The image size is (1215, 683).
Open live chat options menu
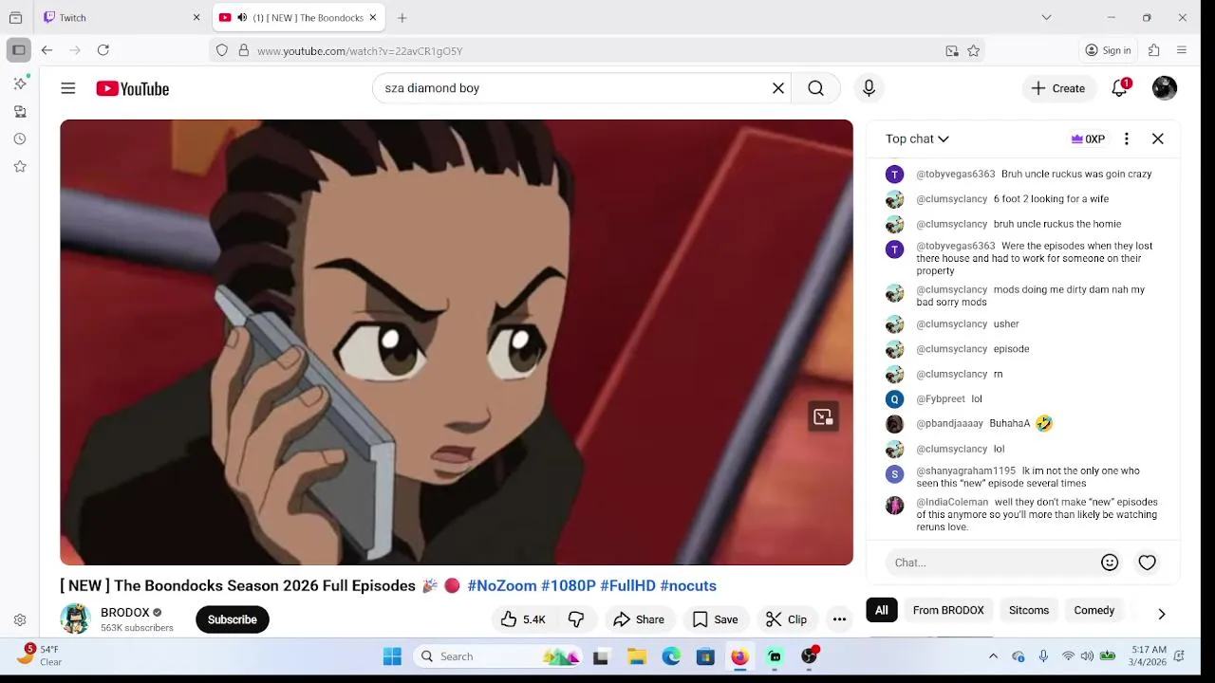coord(1127,138)
